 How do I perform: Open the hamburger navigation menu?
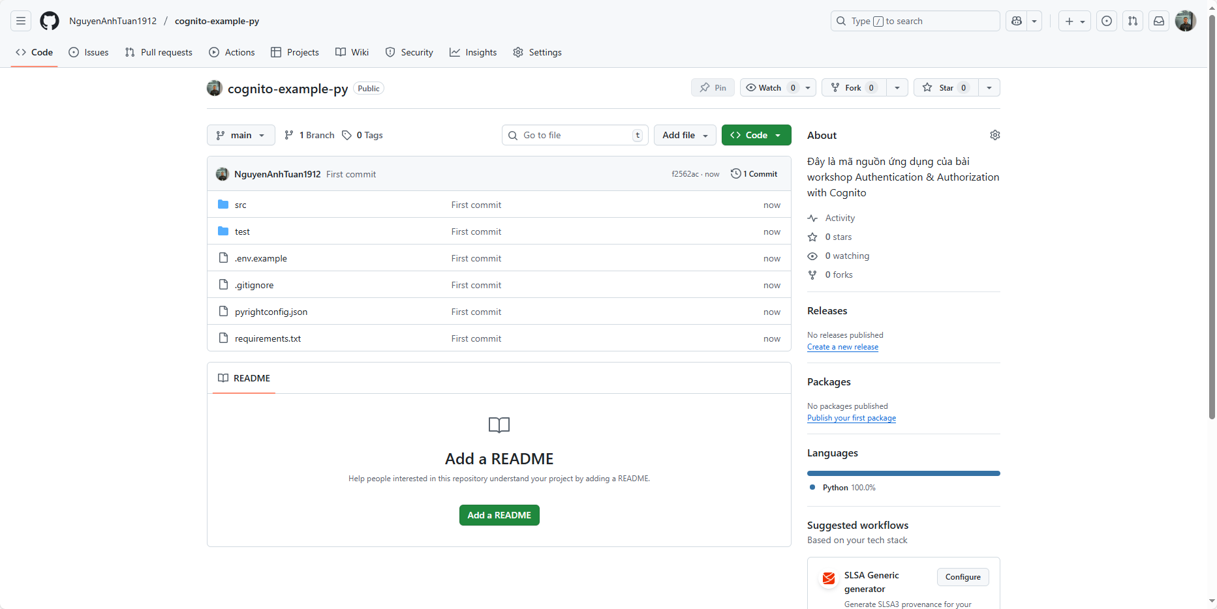(x=21, y=21)
